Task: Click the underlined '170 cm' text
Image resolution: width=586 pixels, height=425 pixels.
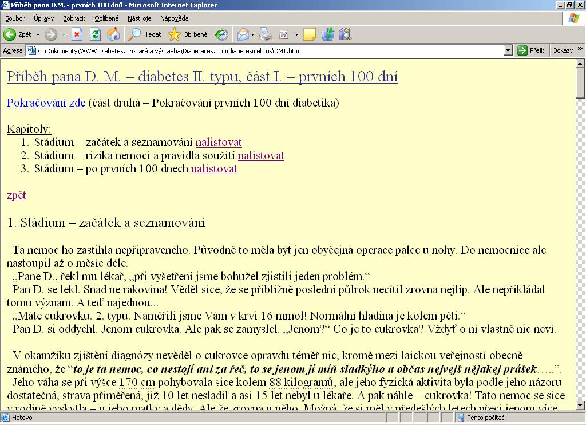Action: 137,383
